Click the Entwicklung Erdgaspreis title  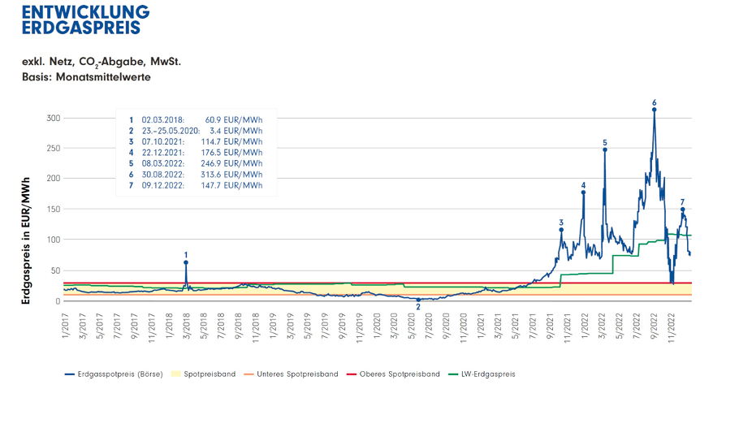(x=85, y=19)
